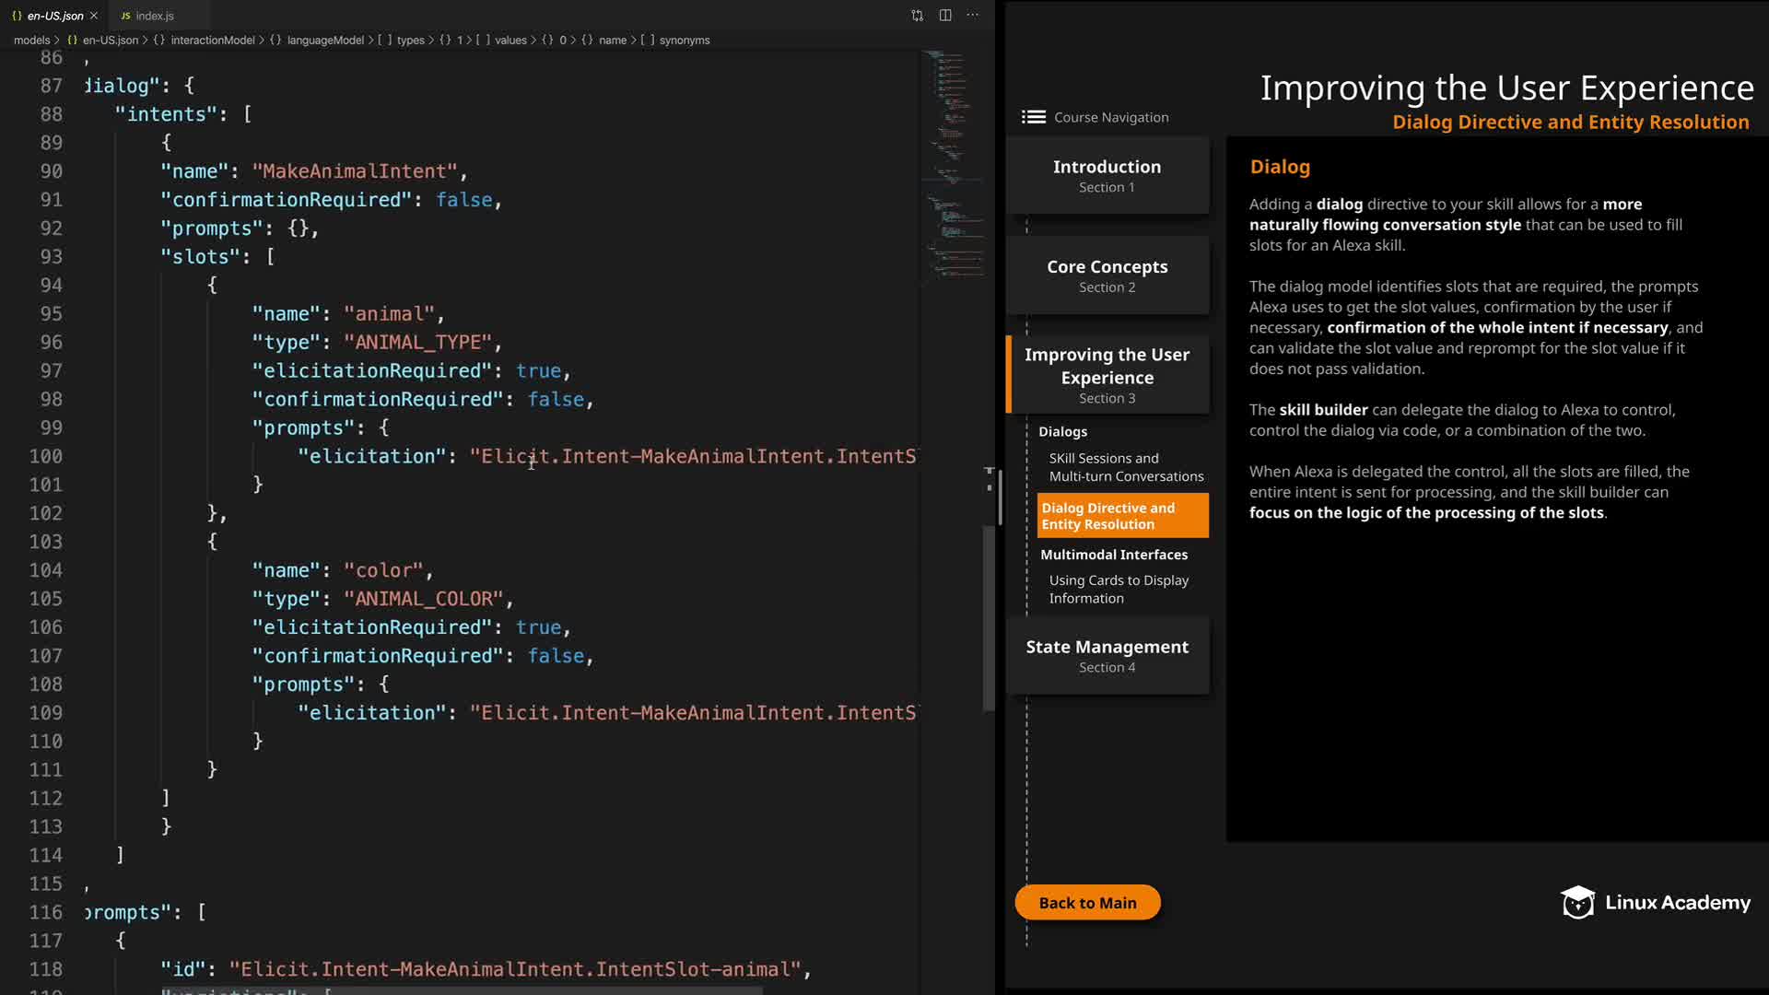Click the Course Navigation hamburger icon
The width and height of the screenshot is (1769, 995).
(1034, 117)
